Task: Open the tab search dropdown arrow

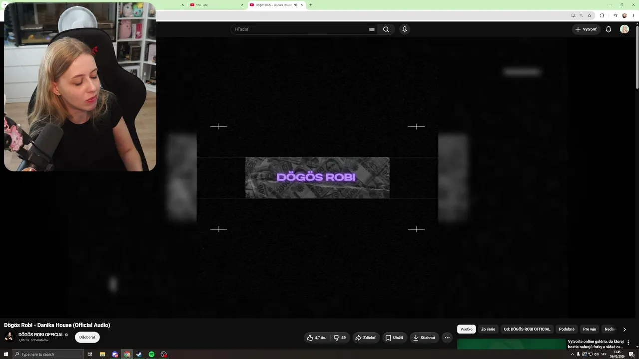Action: [x=5, y=5]
